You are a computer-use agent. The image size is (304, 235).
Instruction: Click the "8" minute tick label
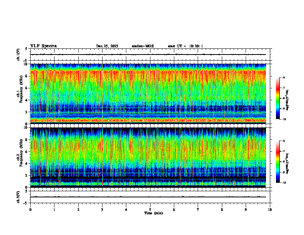coord(222,210)
